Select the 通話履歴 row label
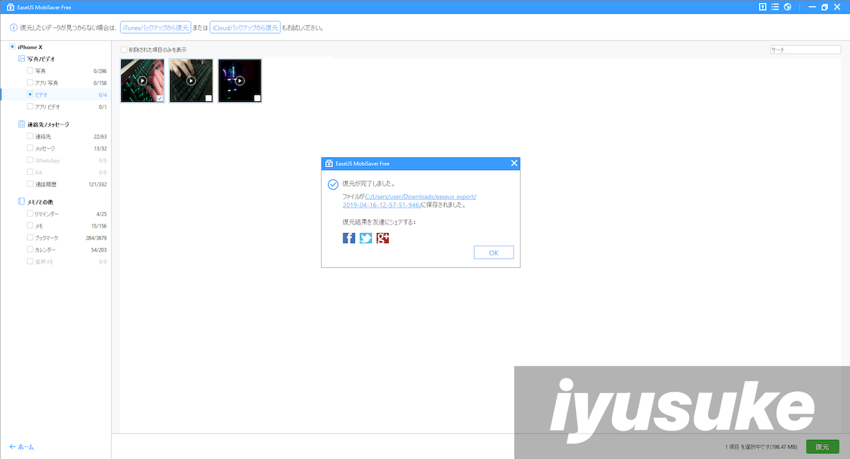Viewport: 850px width, 459px height. click(x=45, y=184)
